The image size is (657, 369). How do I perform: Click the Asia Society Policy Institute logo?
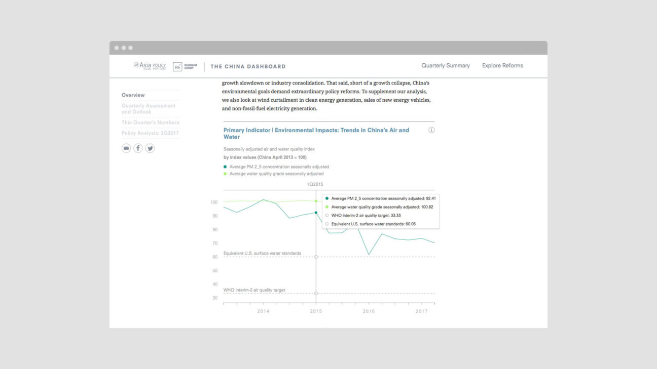pyautogui.click(x=150, y=66)
